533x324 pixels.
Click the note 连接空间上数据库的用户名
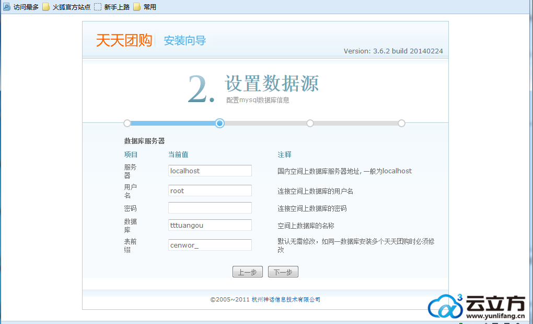[316, 191]
